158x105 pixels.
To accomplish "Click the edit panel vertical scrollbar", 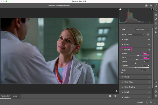I will pos(152,58).
